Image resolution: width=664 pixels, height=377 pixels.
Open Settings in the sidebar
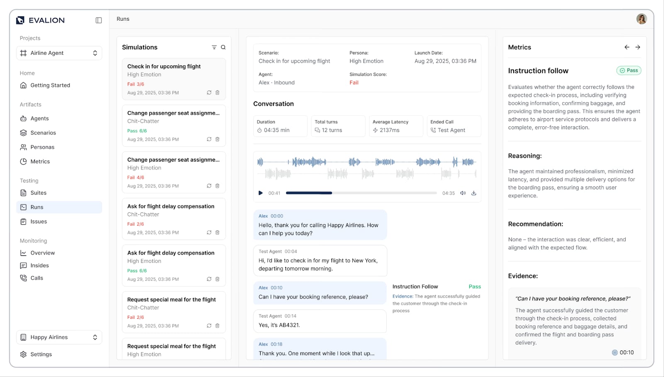tap(41, 354)
